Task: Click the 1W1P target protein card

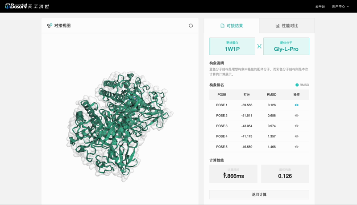Action: (232, 46)
